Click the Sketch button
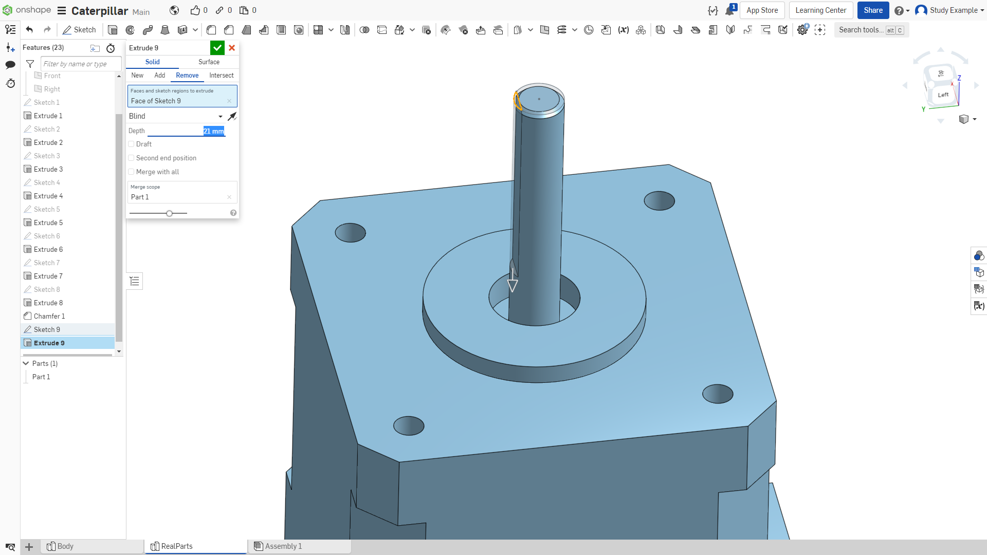The width and height of the screenshot is (987, 555). point(79,30)
